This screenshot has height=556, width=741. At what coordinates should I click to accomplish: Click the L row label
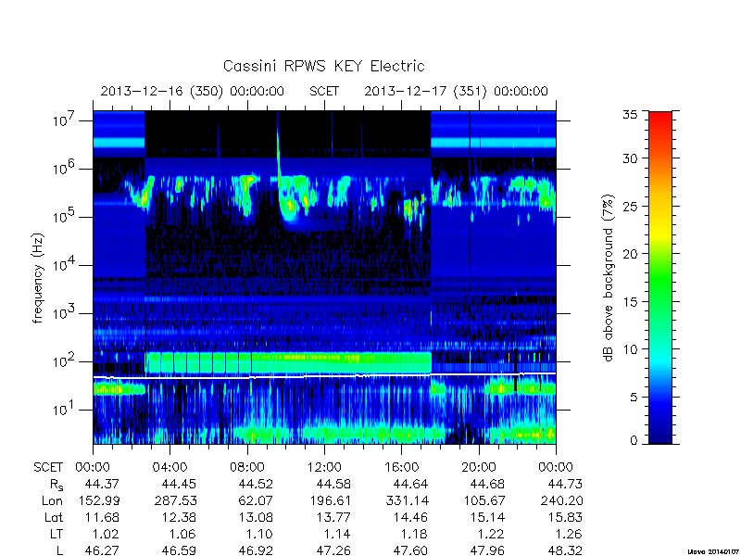(x=59, y=550)
